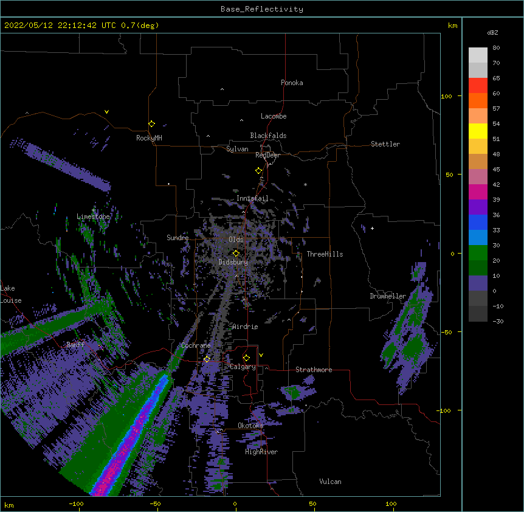Click the Ponoka city label
The width and height of the screenshot is (524, 512).
click(x=292, y=83)
